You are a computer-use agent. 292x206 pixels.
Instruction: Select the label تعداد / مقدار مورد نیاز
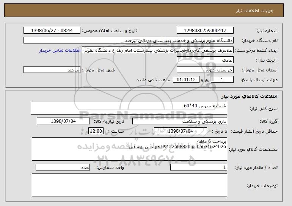[256, 168]
